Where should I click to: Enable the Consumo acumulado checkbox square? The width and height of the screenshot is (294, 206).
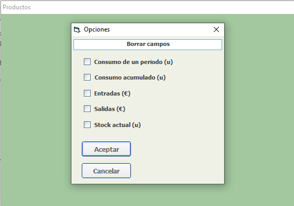pos(87,77)
